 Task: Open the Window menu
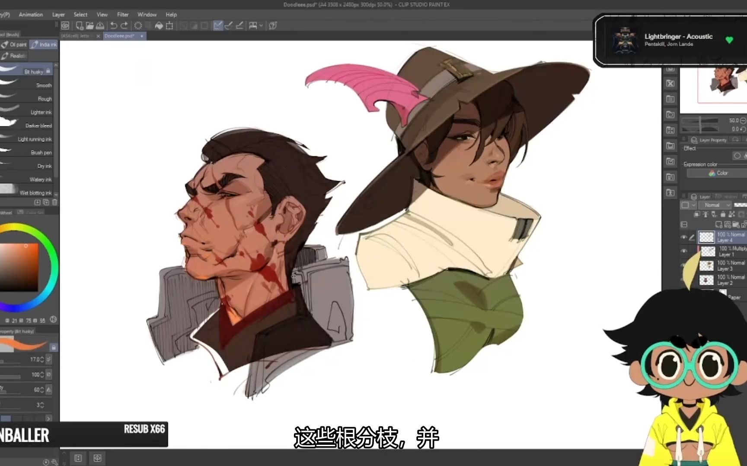pos(147,15)
